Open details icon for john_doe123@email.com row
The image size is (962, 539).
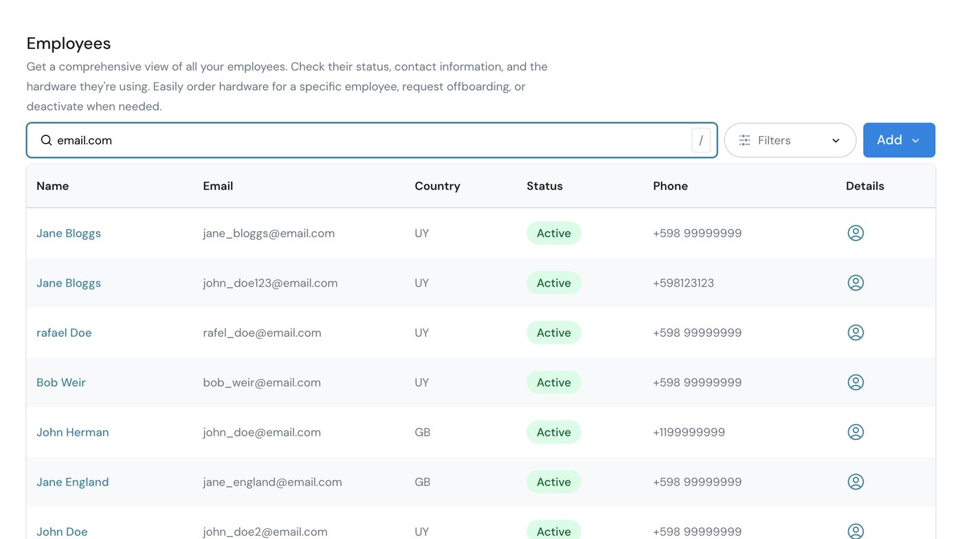tap(855, 283)
